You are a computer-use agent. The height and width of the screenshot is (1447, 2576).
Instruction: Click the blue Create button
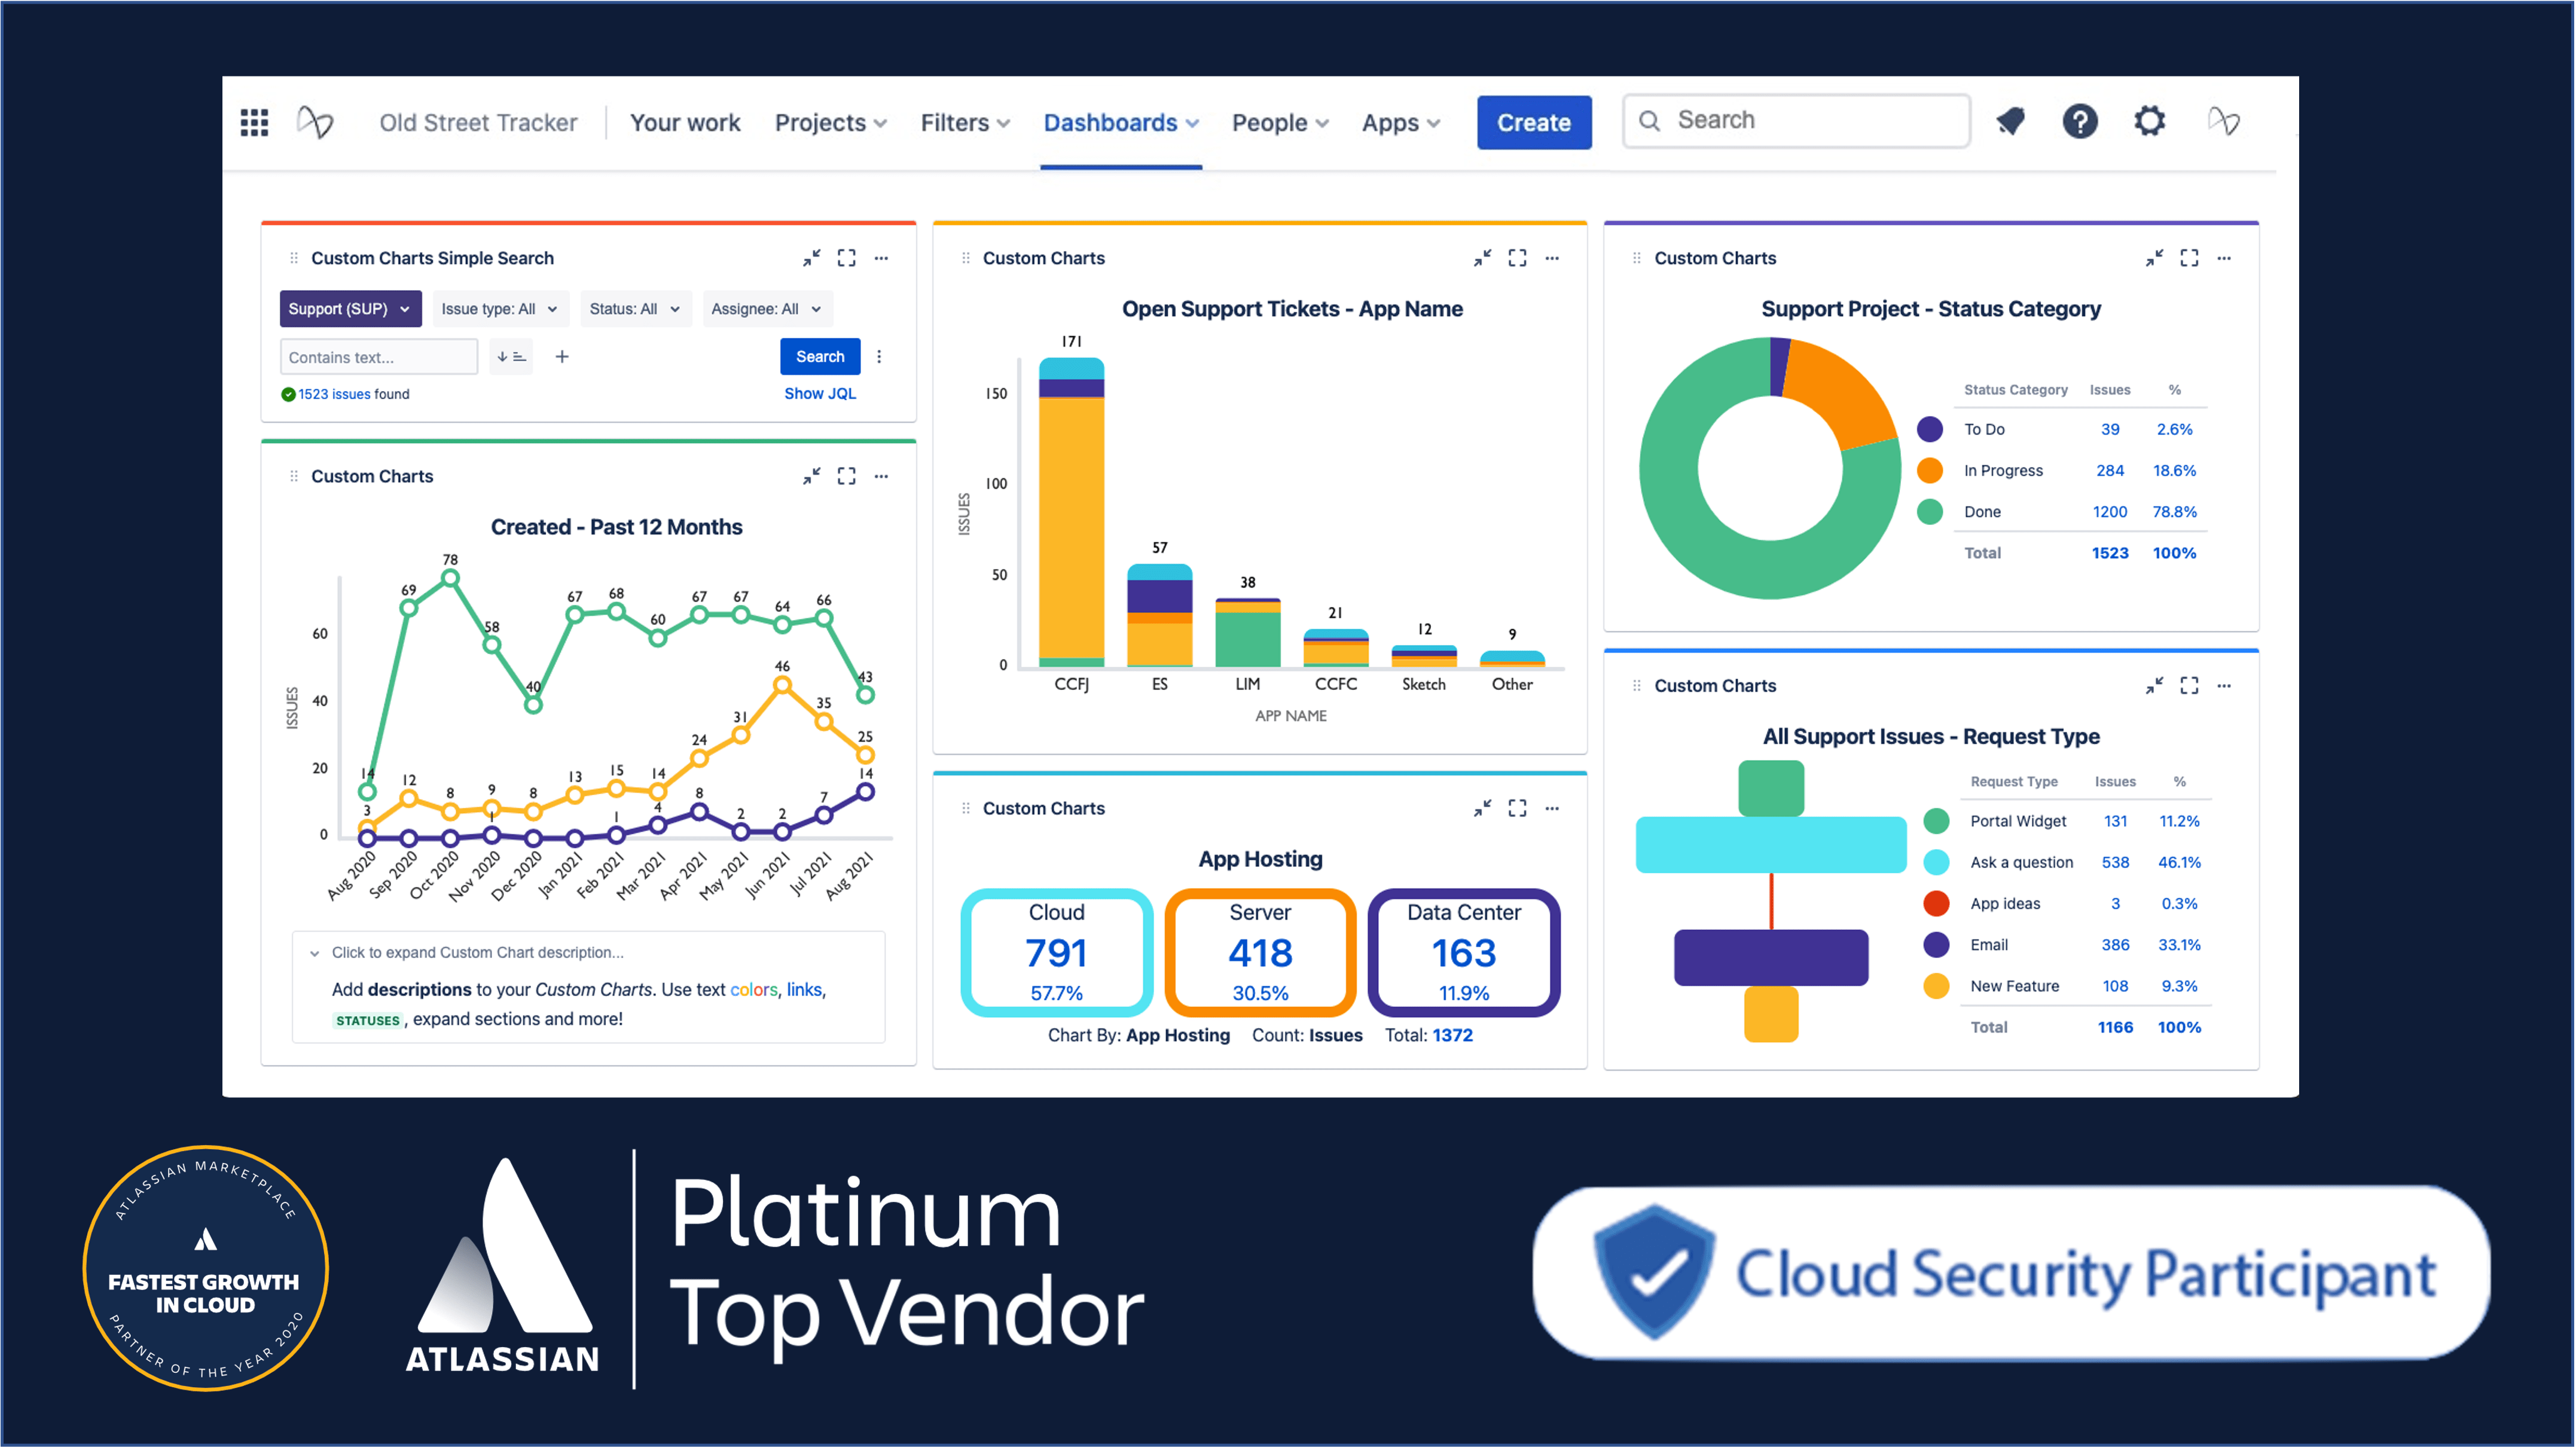(1533, 123)
